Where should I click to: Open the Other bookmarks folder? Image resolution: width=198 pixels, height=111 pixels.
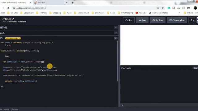[191, 13]
